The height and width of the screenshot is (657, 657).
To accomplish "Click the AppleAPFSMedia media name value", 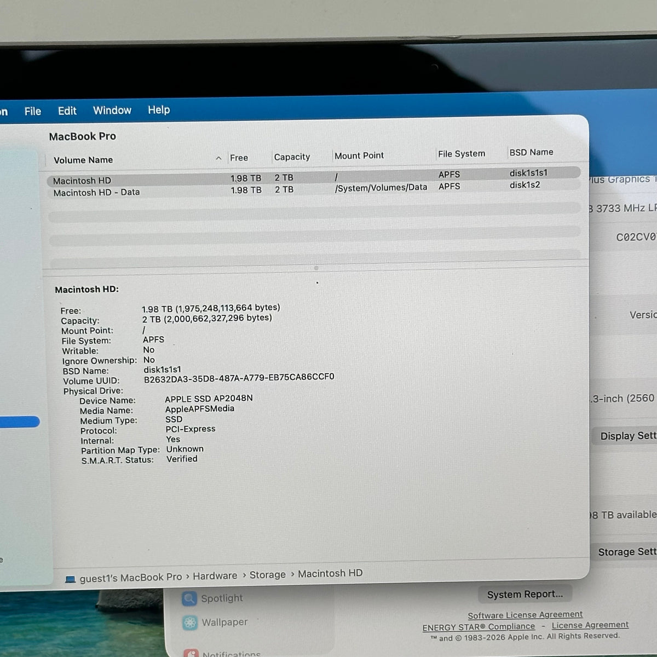I will 200,409.
